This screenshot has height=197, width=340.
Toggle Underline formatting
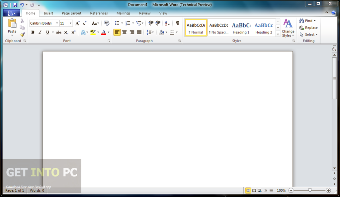click(x=47, y=33)
